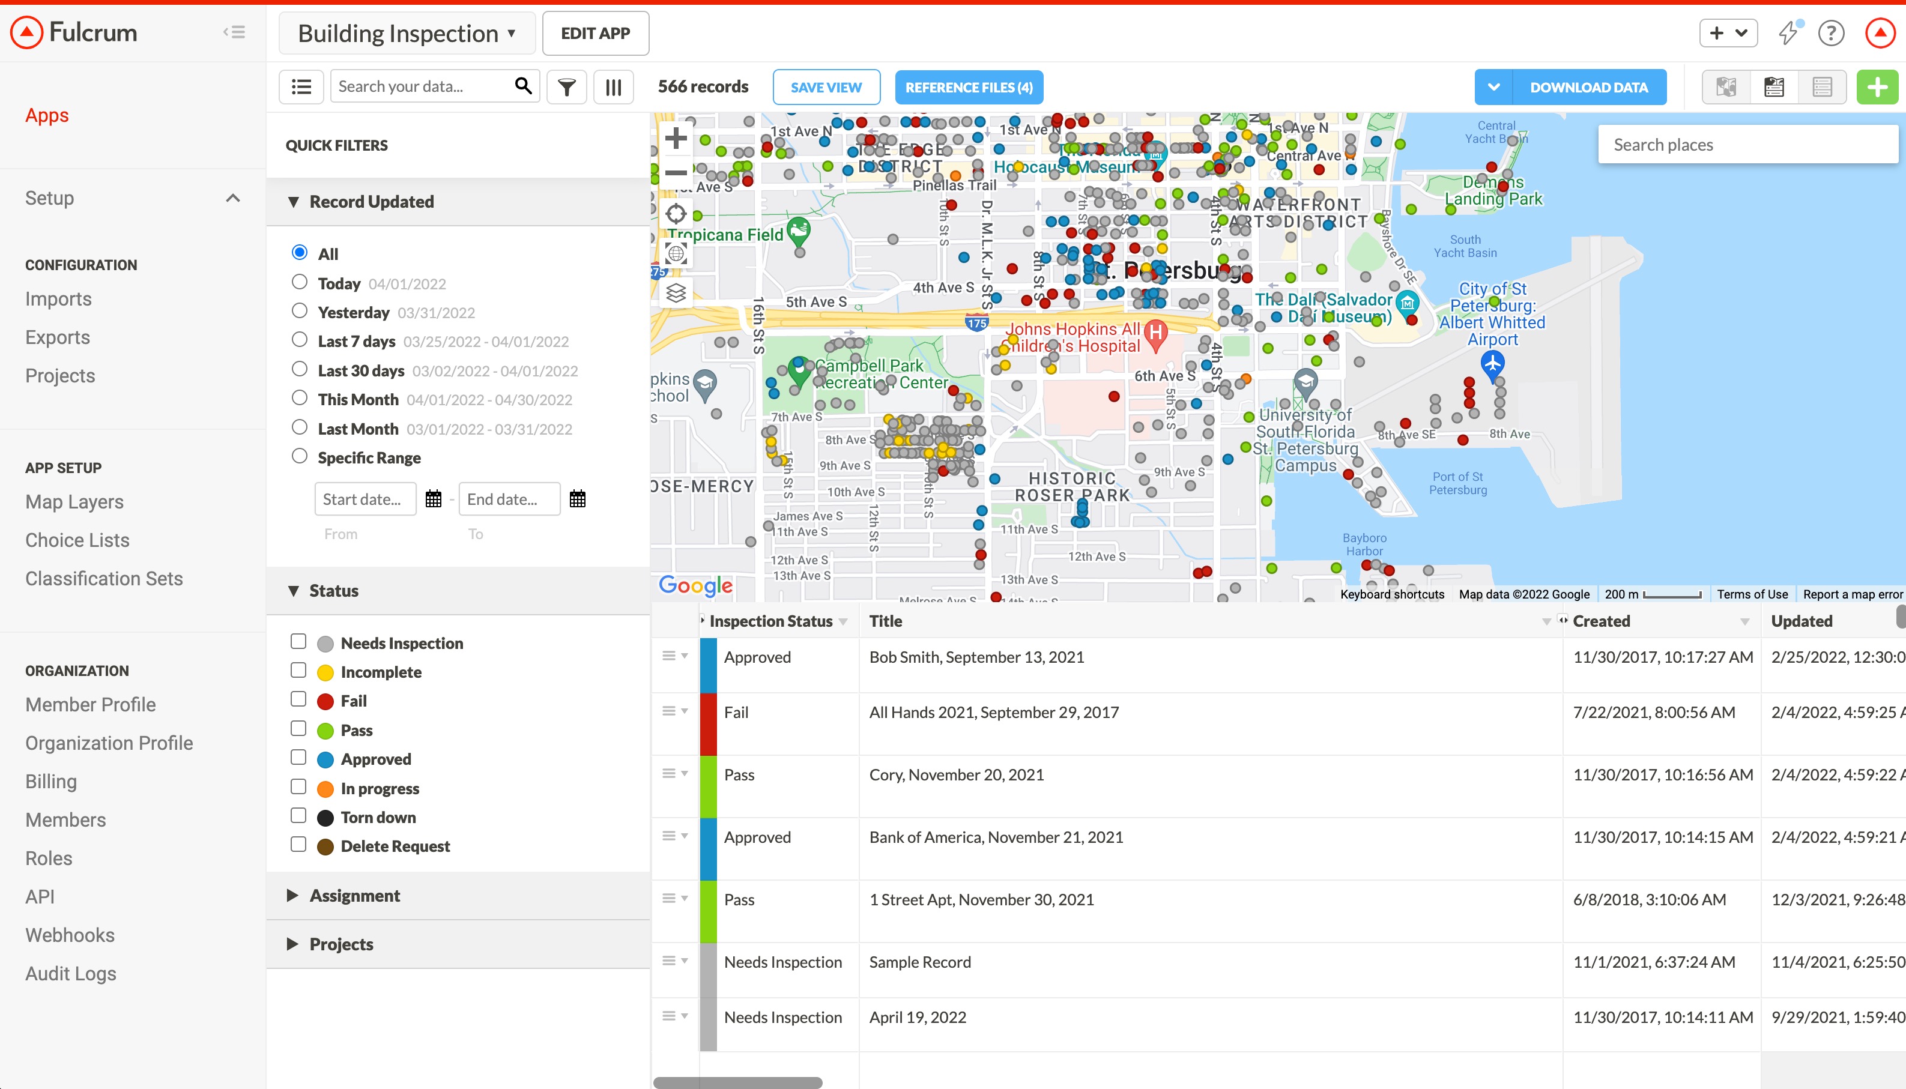Open the Building Inspection app dropdown
This screenshot has height=1089, width=1906.
tap(407, 34)
